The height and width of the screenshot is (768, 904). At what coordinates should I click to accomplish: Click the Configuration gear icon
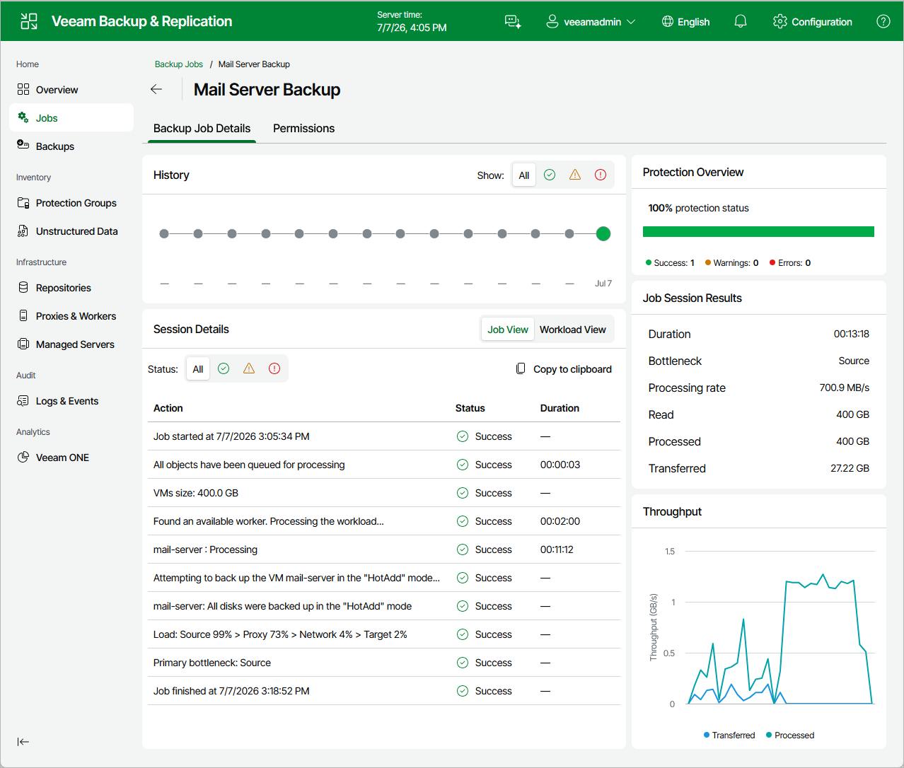[780, 21]
